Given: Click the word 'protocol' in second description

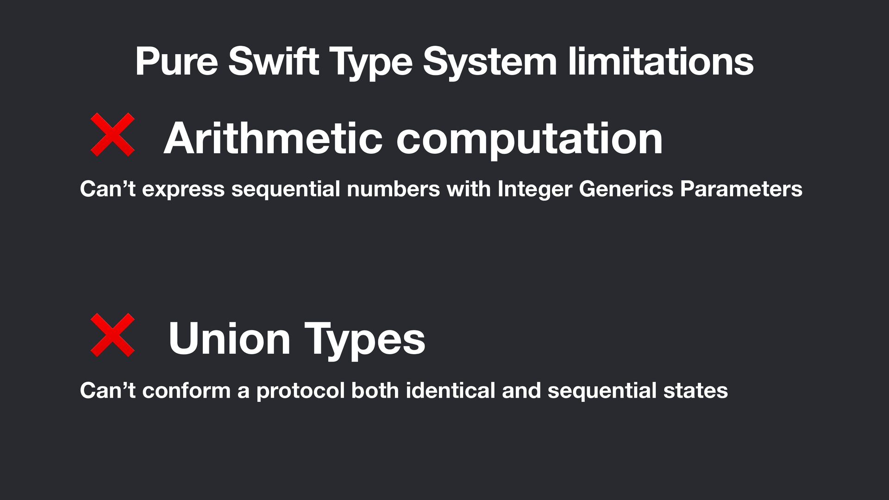Looking at the screenshot, I should click(x=301, y=390).
